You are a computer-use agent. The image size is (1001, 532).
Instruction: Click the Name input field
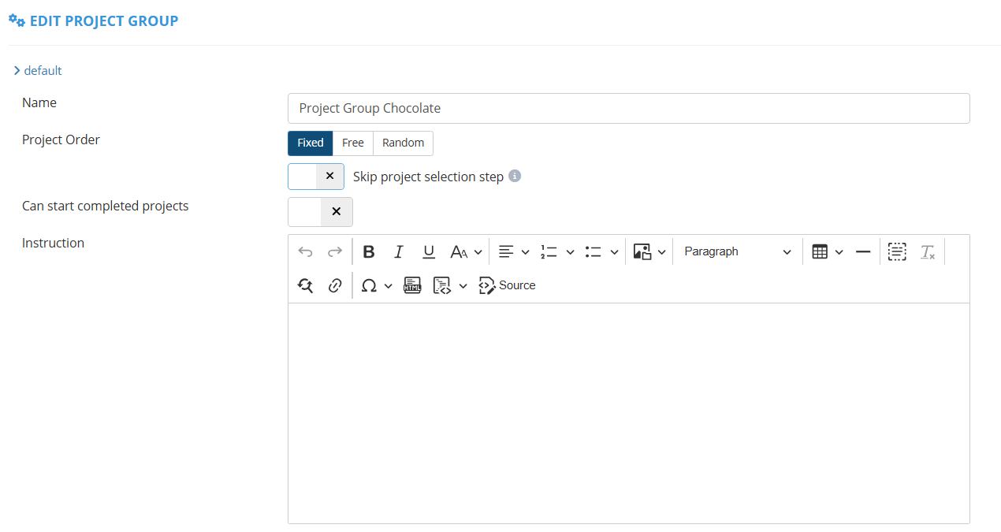[629, 108]
